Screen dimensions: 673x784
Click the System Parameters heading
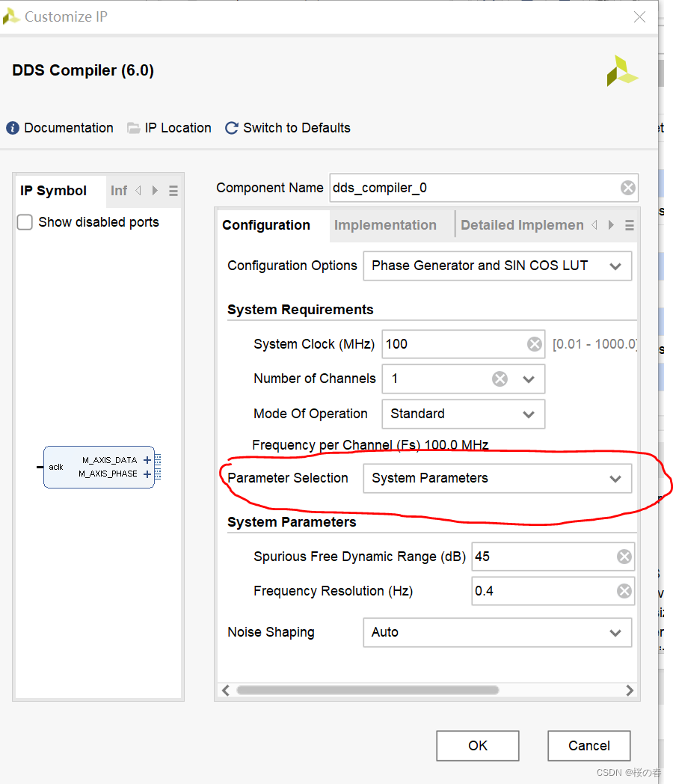(x=292, y=522)
